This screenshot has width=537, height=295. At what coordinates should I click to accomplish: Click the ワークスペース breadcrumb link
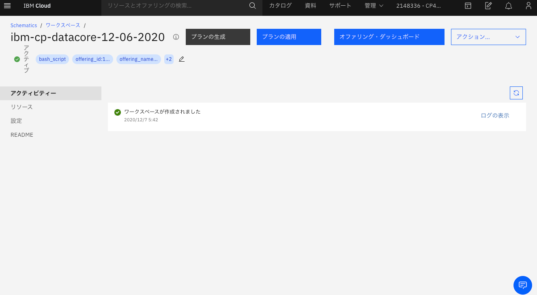point(63,26)
